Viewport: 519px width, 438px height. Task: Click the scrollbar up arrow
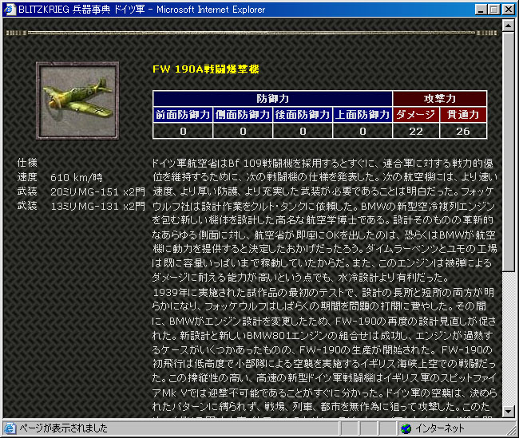point(509,26)
